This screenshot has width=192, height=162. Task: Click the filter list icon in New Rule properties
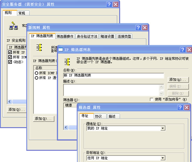pos(39,47)
